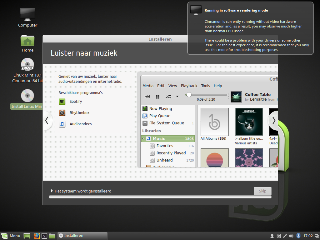Open the shuffle mode dropdown arrow
This screenshot has height=240, width=320.
coord(177,97)
